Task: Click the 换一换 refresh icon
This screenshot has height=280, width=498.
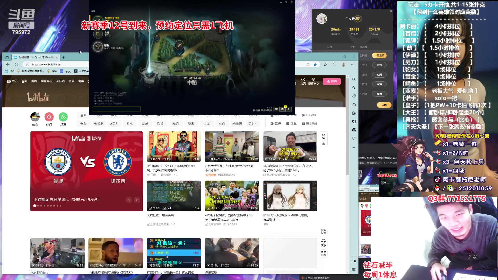Action: click(323, 135)
